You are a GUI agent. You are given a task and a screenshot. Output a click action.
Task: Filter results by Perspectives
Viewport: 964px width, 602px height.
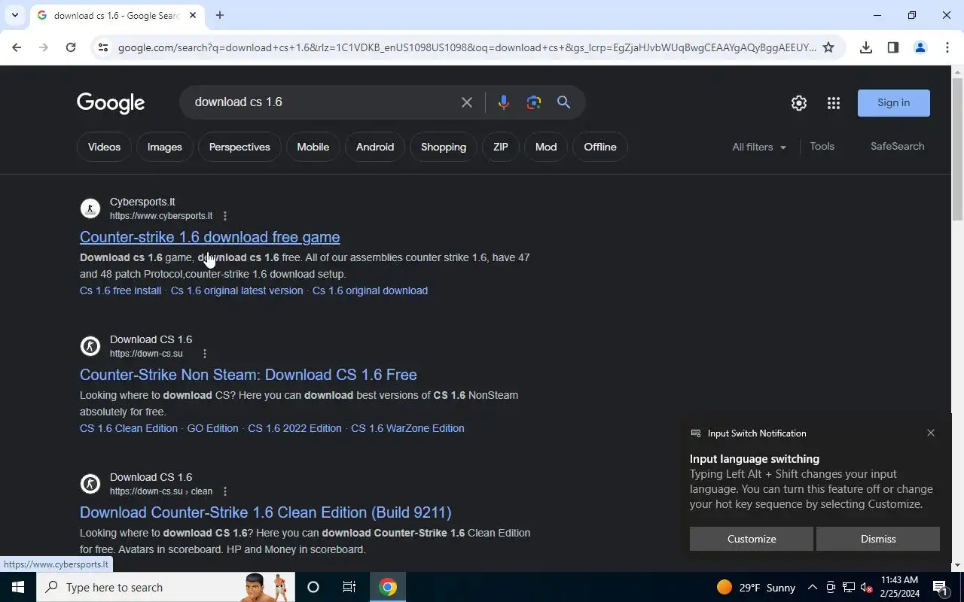pyautogui.click(x=239, y=147)
